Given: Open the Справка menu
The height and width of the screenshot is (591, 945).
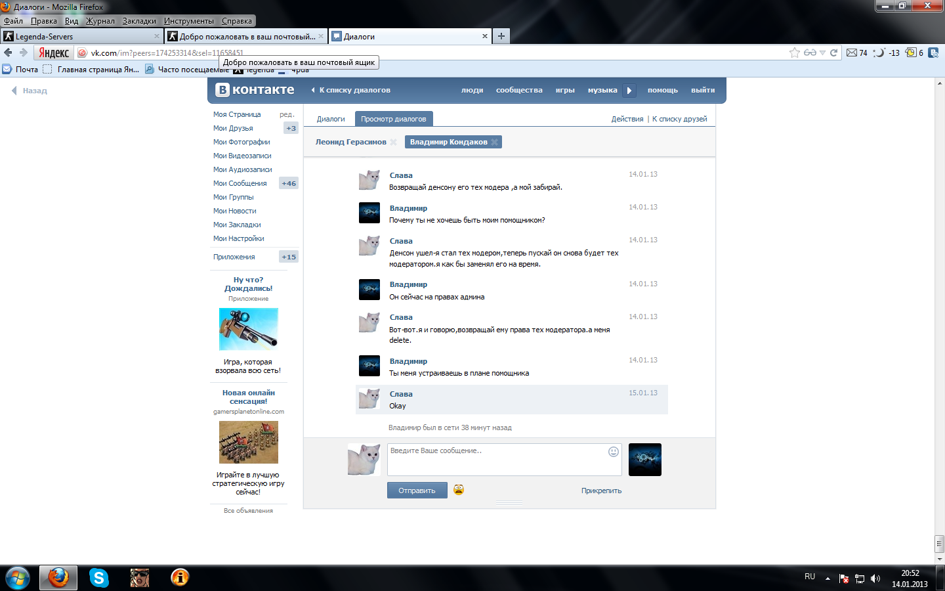Looking at the screenshot, I should tap(237, 21).
